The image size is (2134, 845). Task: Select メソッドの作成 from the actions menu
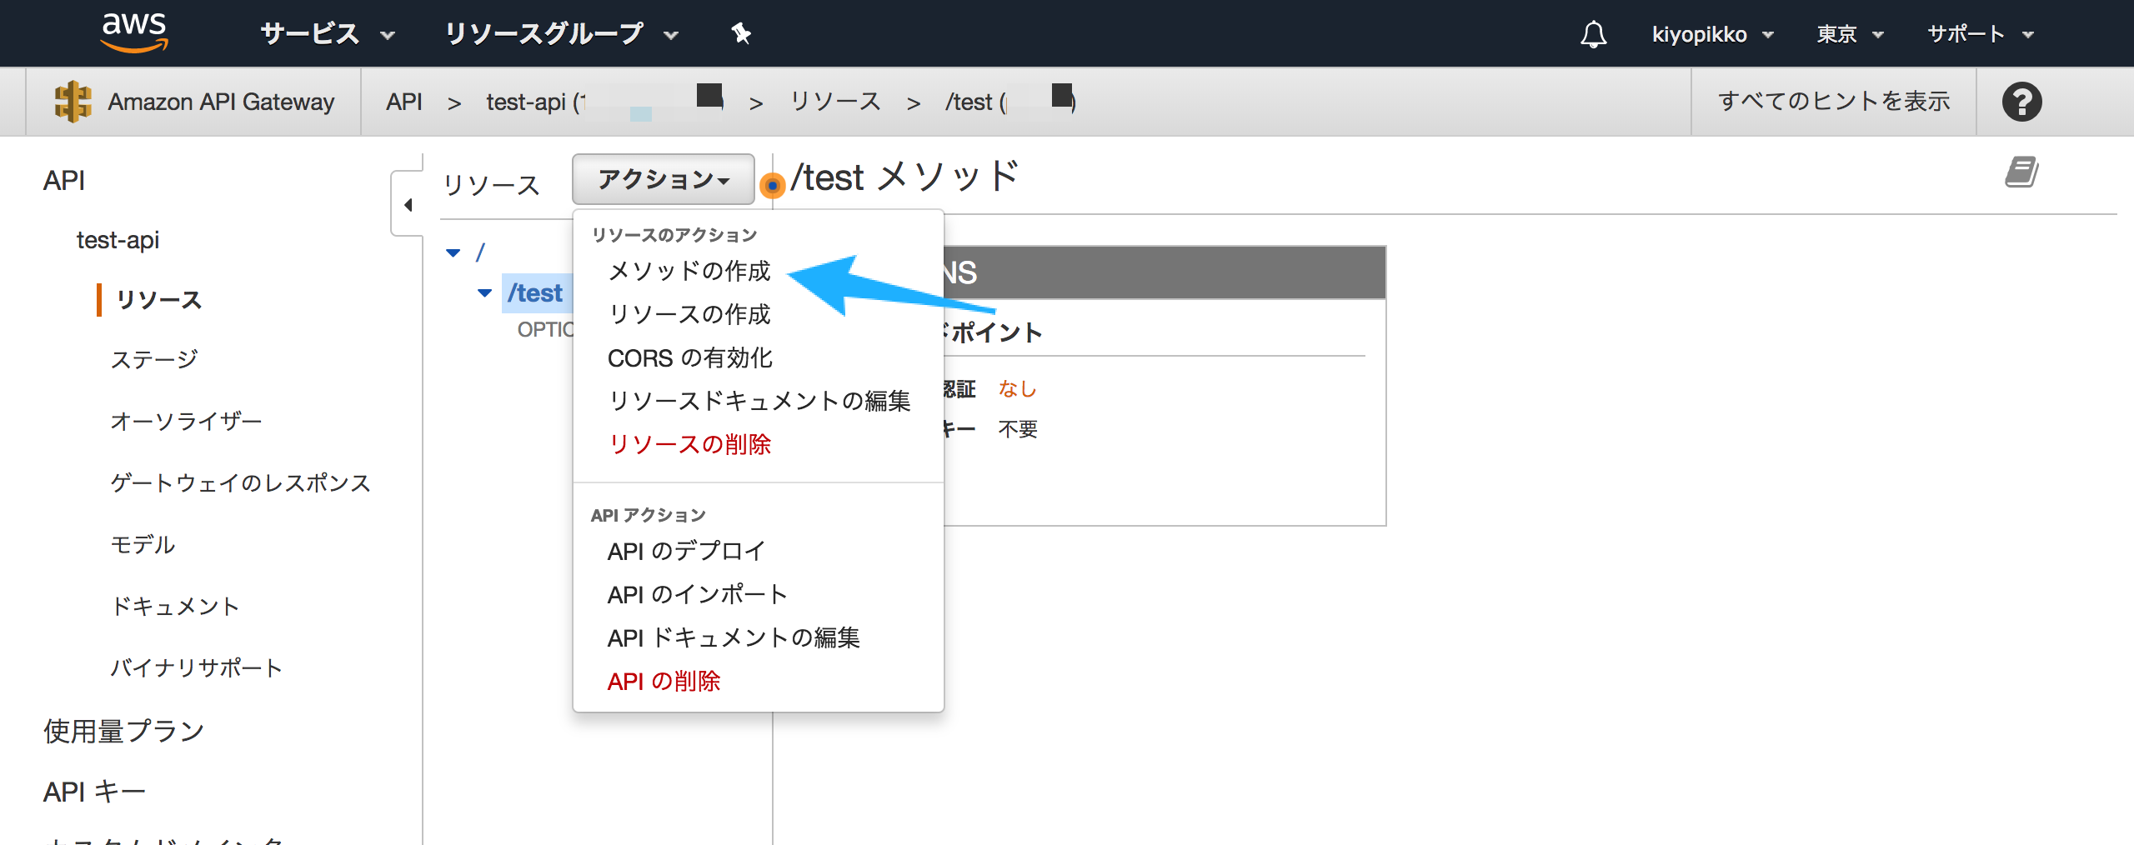tap(689, 271)
